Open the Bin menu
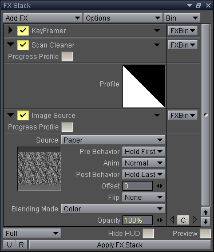214x252 pixels. tap(182, 18)
